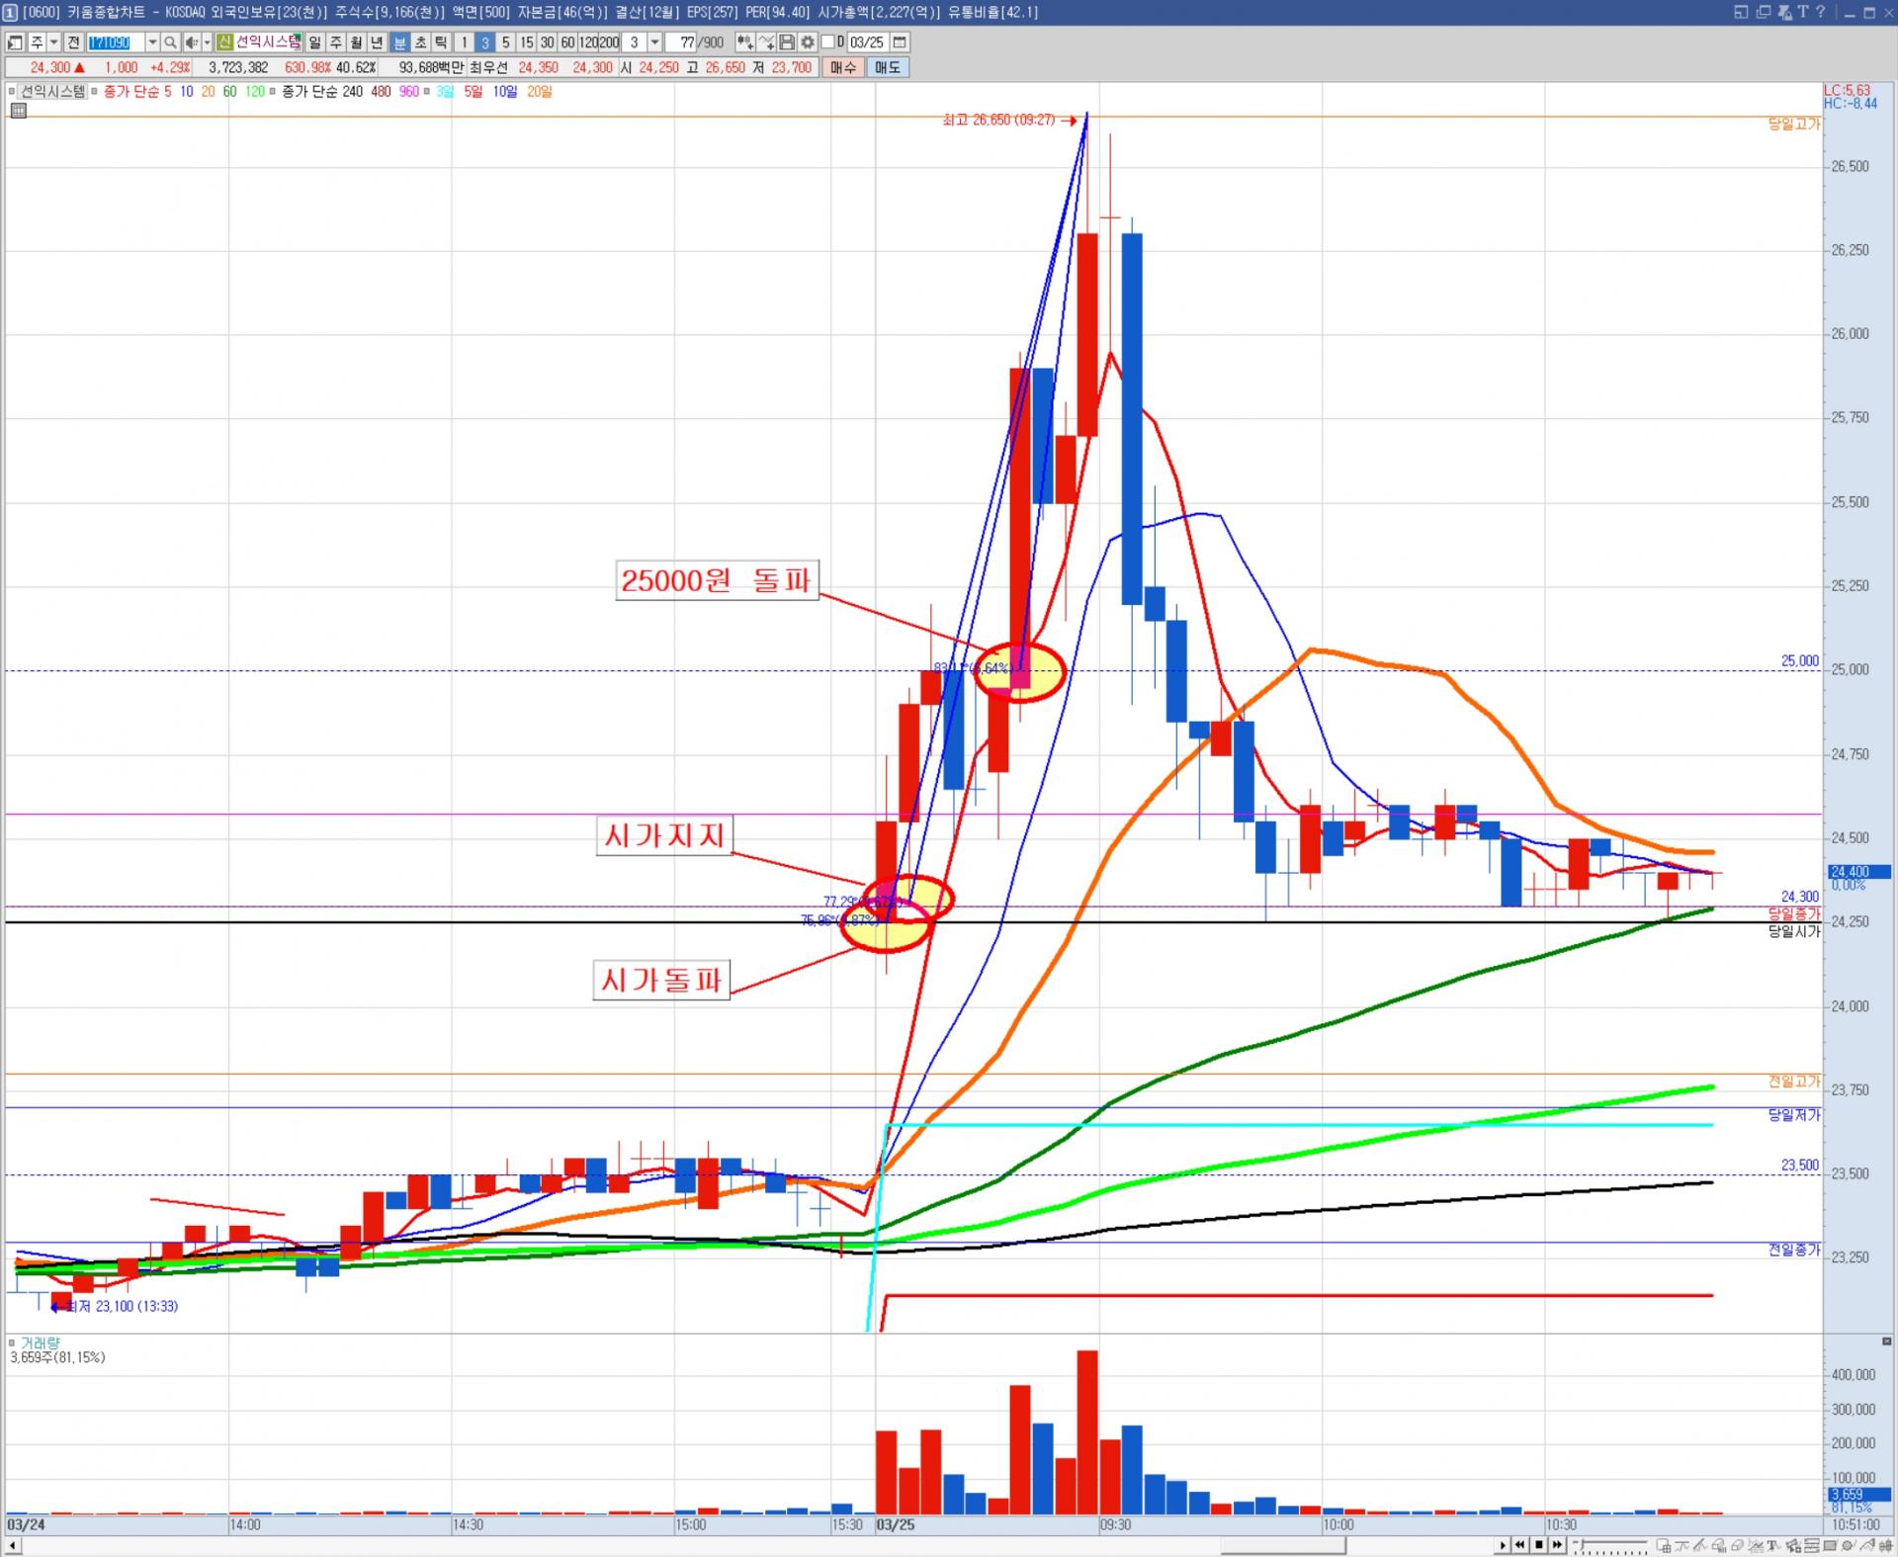1898x1557 pixels.
Task: Click the chart settings gear icon
Action: [x=808, y=43]
